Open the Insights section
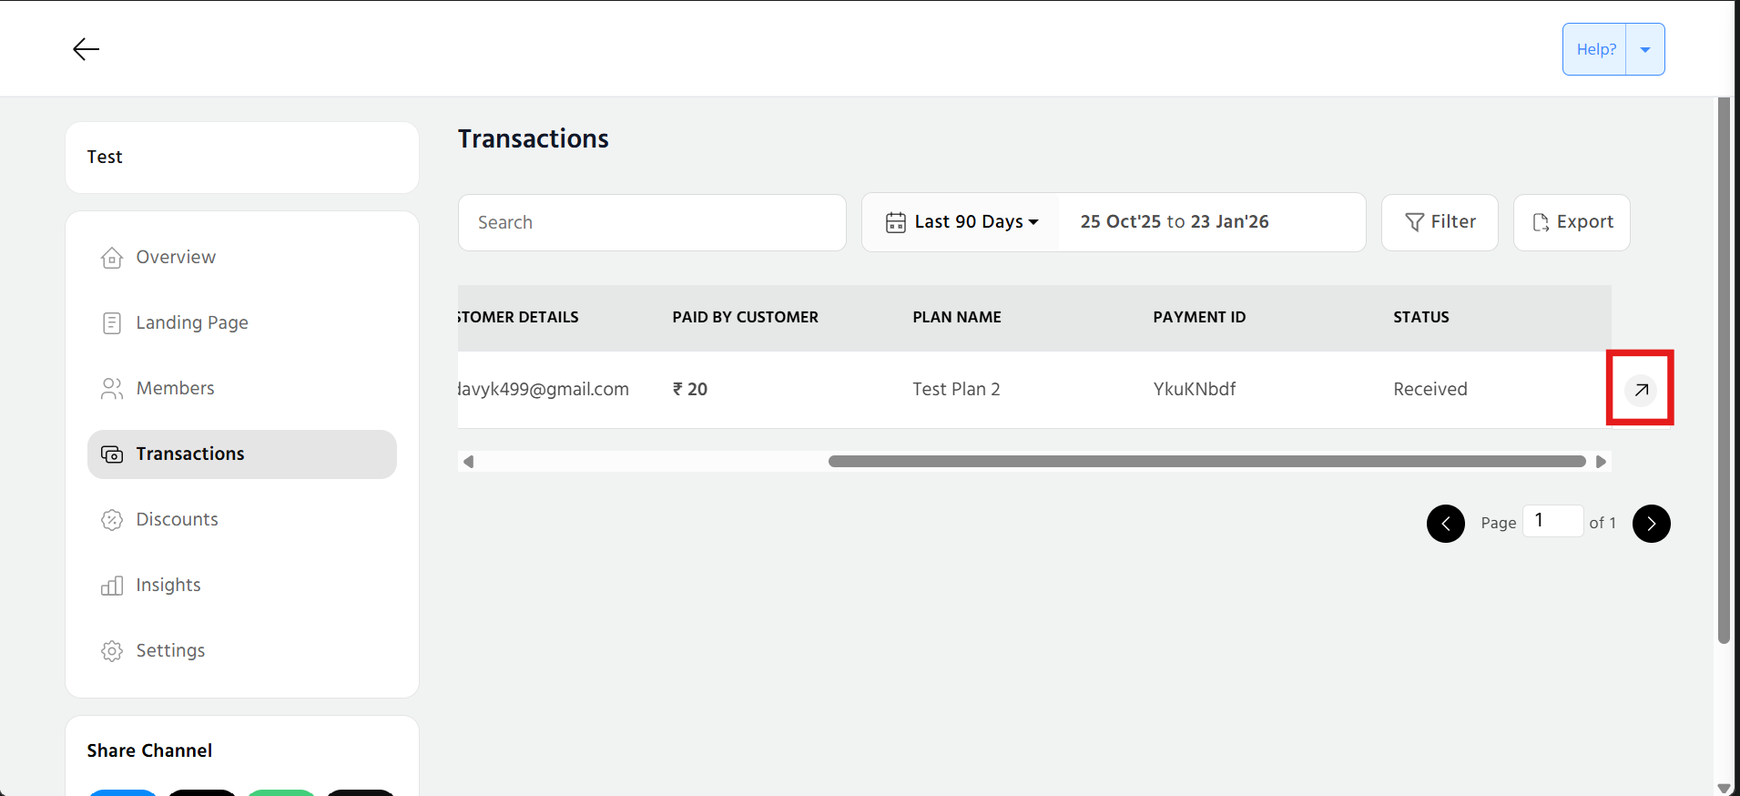Viewport: 1740px width, 796px height. click(168, 586)
